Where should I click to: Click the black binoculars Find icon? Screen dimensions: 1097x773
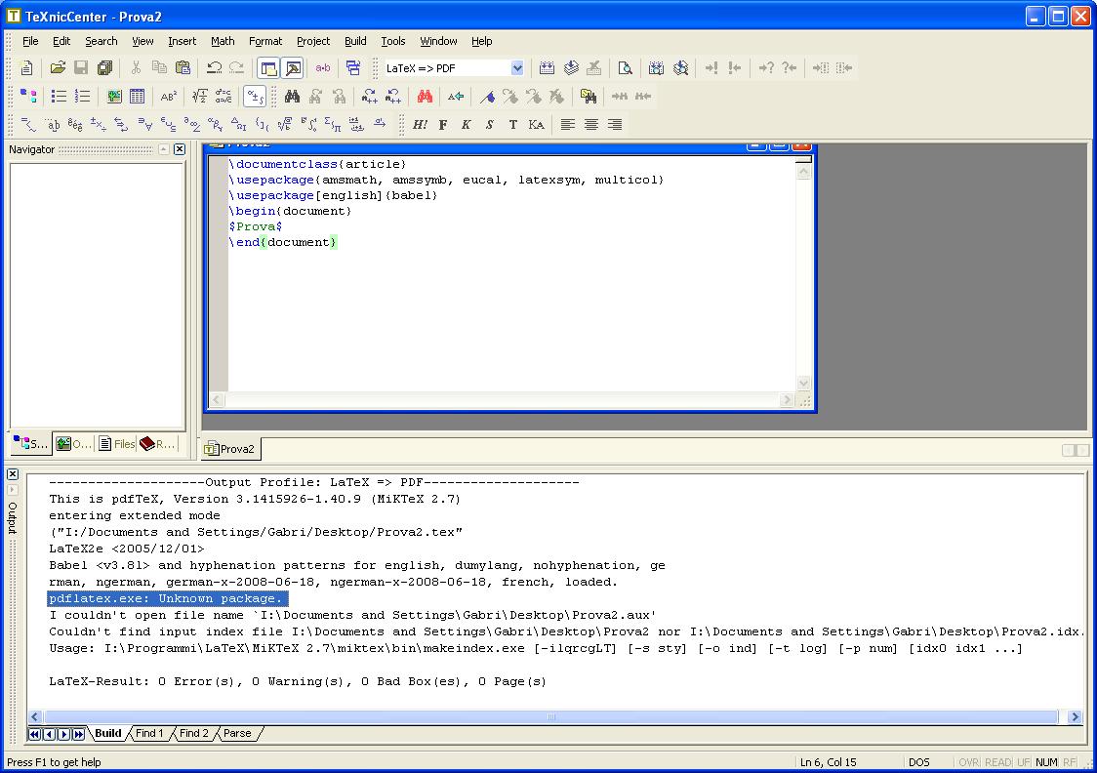(x=293, y=97)
